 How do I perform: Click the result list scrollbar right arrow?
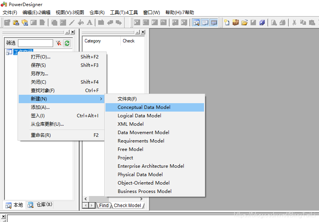click(x=141, y=199)
